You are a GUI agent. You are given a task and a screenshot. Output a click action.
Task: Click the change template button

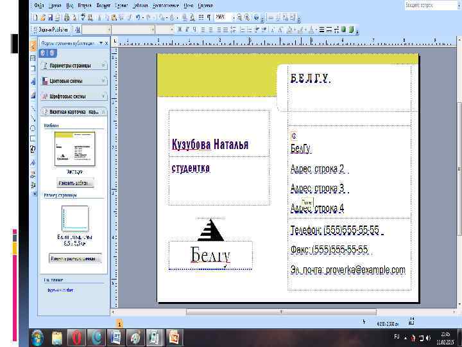coord(75,183)
